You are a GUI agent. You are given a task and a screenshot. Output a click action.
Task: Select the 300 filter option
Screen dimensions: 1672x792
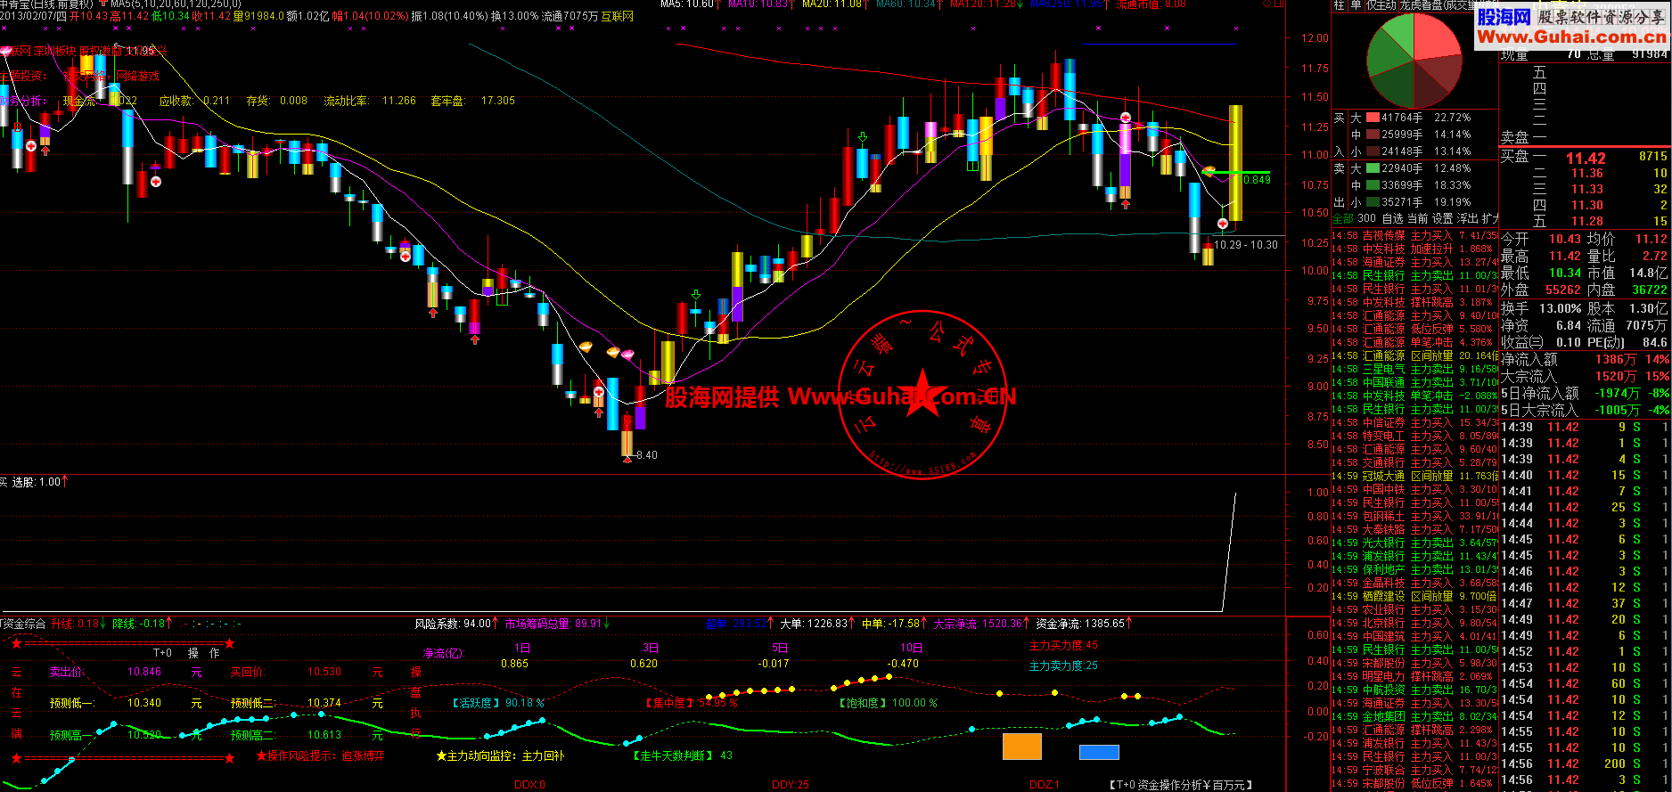[1366, 218]
